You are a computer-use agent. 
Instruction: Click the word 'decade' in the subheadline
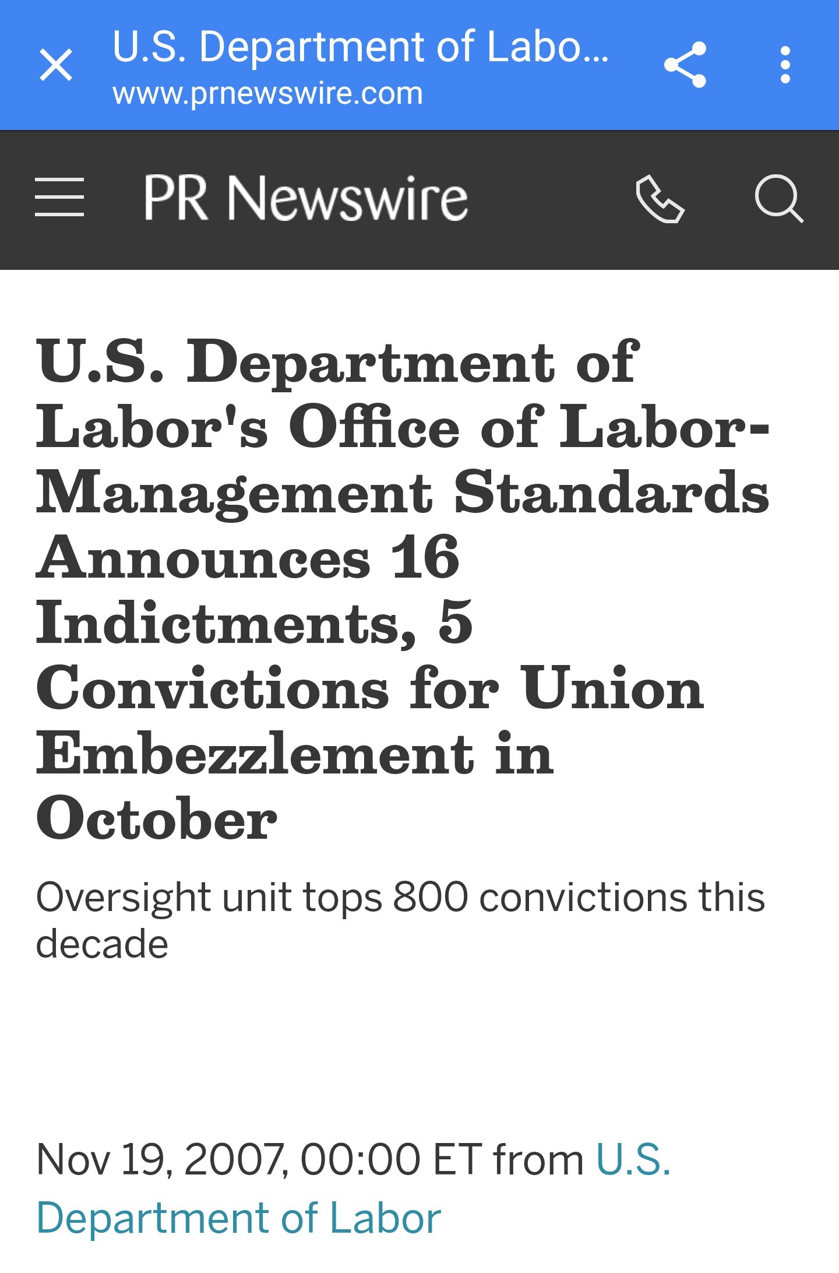[102, 944]
